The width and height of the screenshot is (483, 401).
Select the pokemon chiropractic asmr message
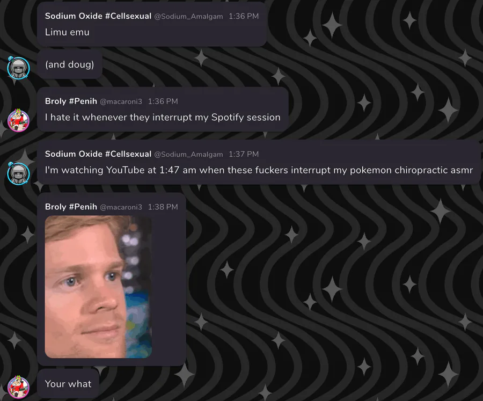259,170
